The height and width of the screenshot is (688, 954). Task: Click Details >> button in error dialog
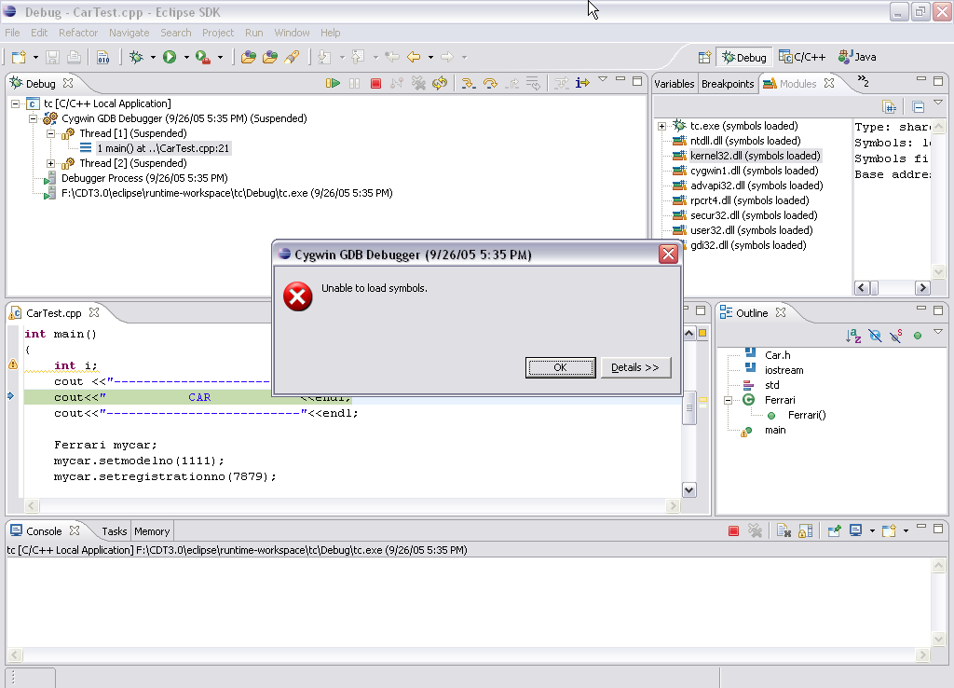click(635, 367)
